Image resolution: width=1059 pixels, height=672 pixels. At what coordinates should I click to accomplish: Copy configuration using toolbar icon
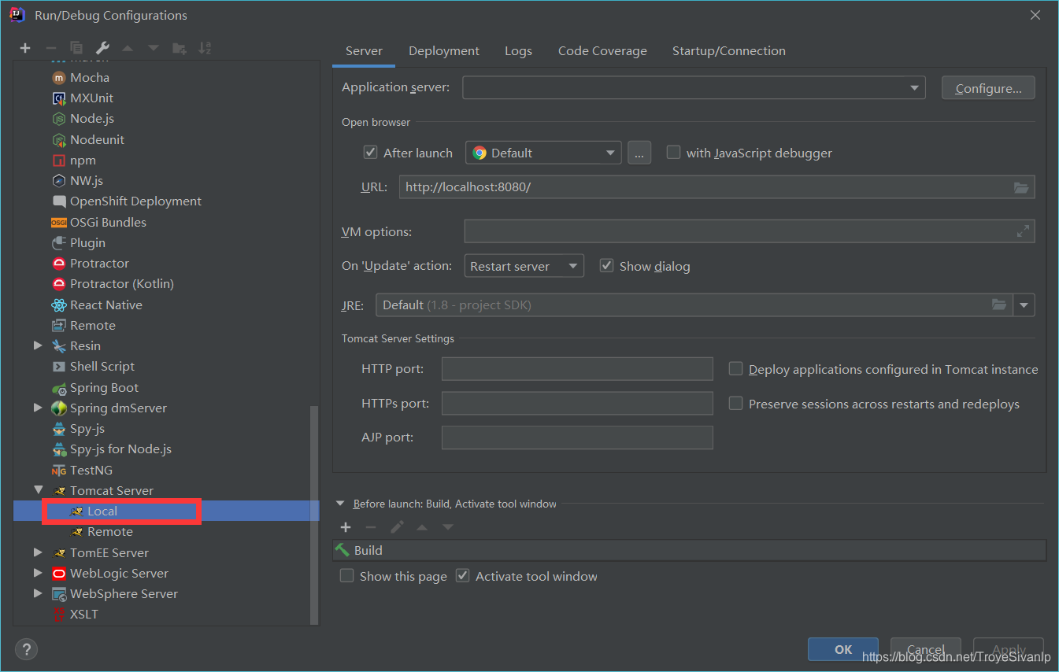point(76,48)
